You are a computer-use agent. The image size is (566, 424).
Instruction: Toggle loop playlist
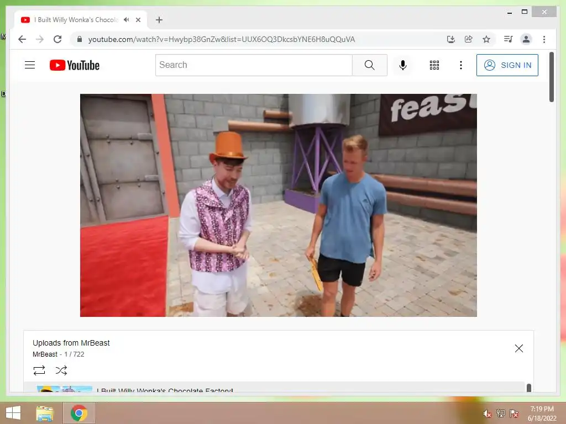click(x=39, y=370)
